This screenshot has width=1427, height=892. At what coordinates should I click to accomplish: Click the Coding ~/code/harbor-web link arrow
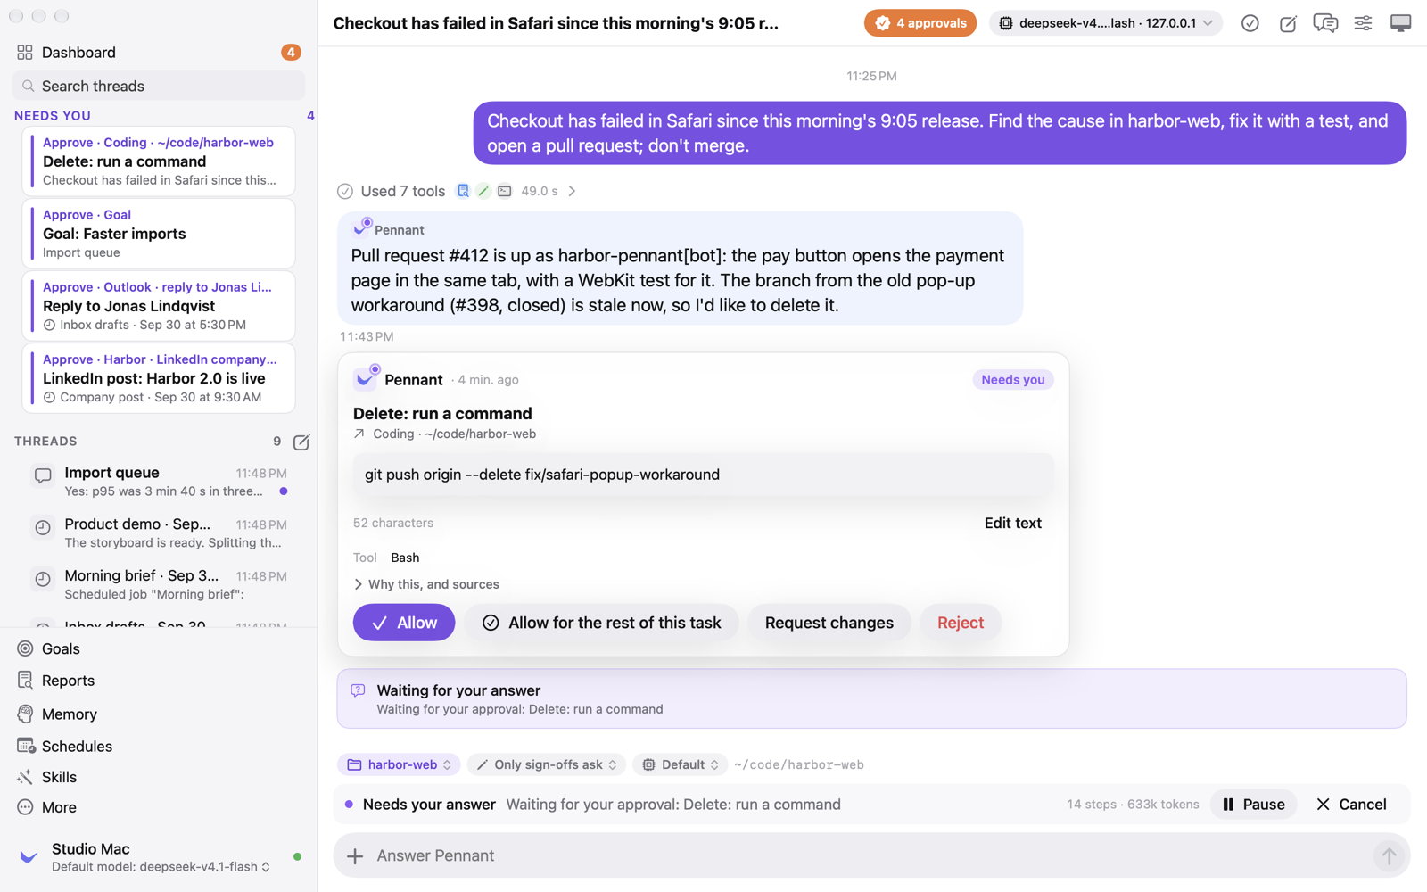359,434
